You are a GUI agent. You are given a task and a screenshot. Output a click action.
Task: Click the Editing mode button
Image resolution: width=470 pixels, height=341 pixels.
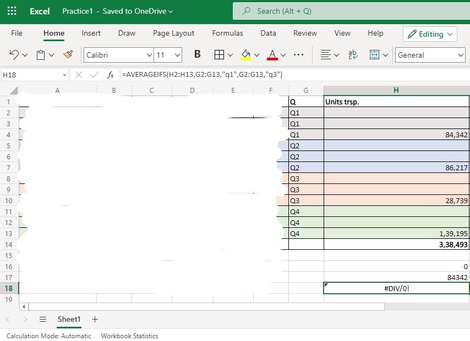[x=430, y=34]
